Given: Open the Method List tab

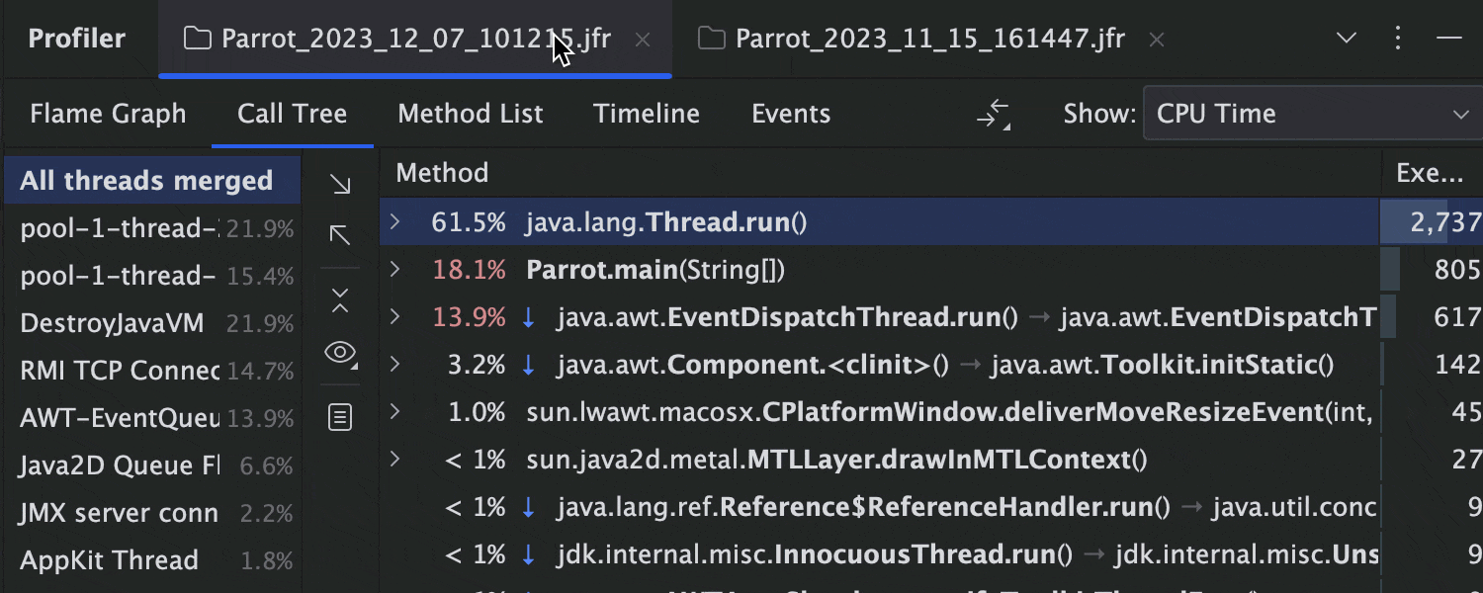Looking at the screenshot, I should (x=471, y=114).
